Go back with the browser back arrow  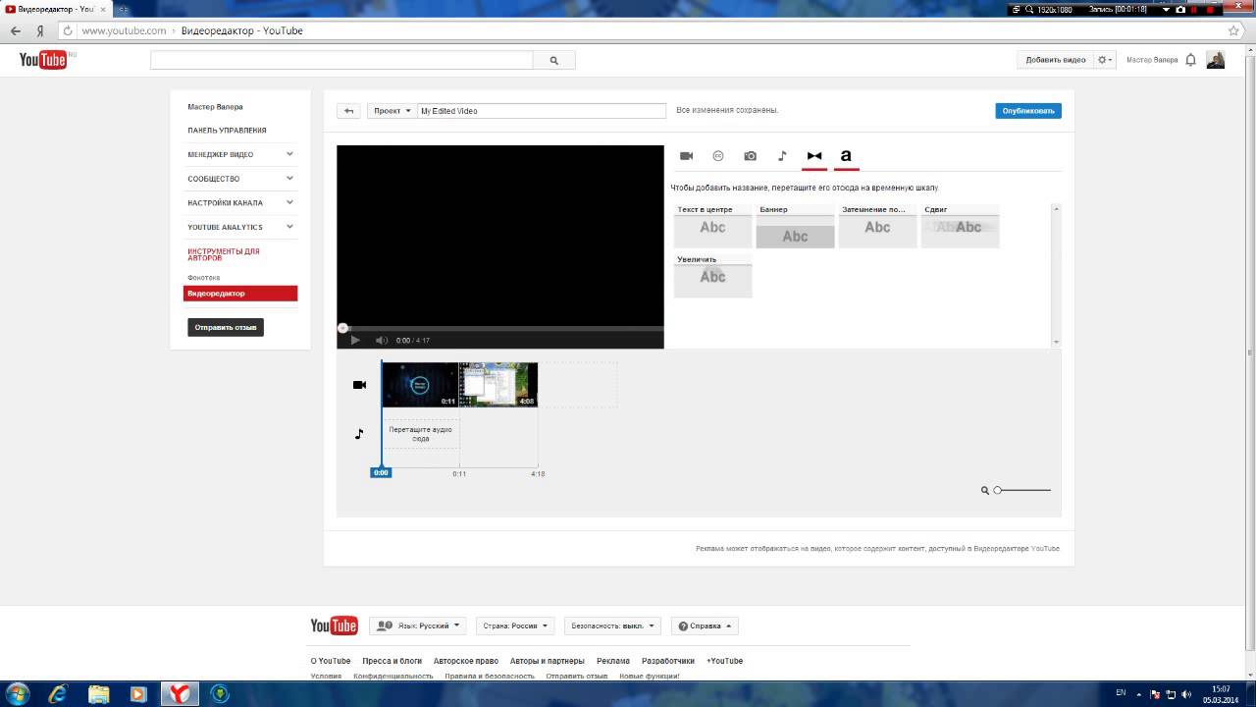point(16,30)
